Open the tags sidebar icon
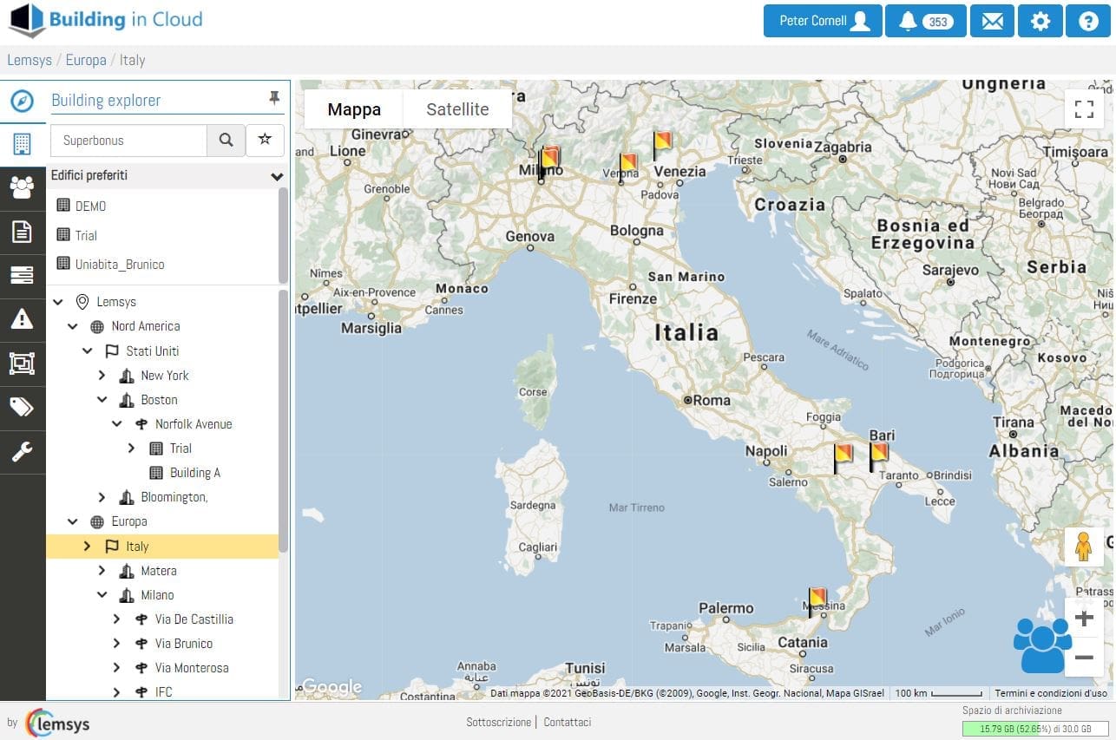 [x=23, y=408]
